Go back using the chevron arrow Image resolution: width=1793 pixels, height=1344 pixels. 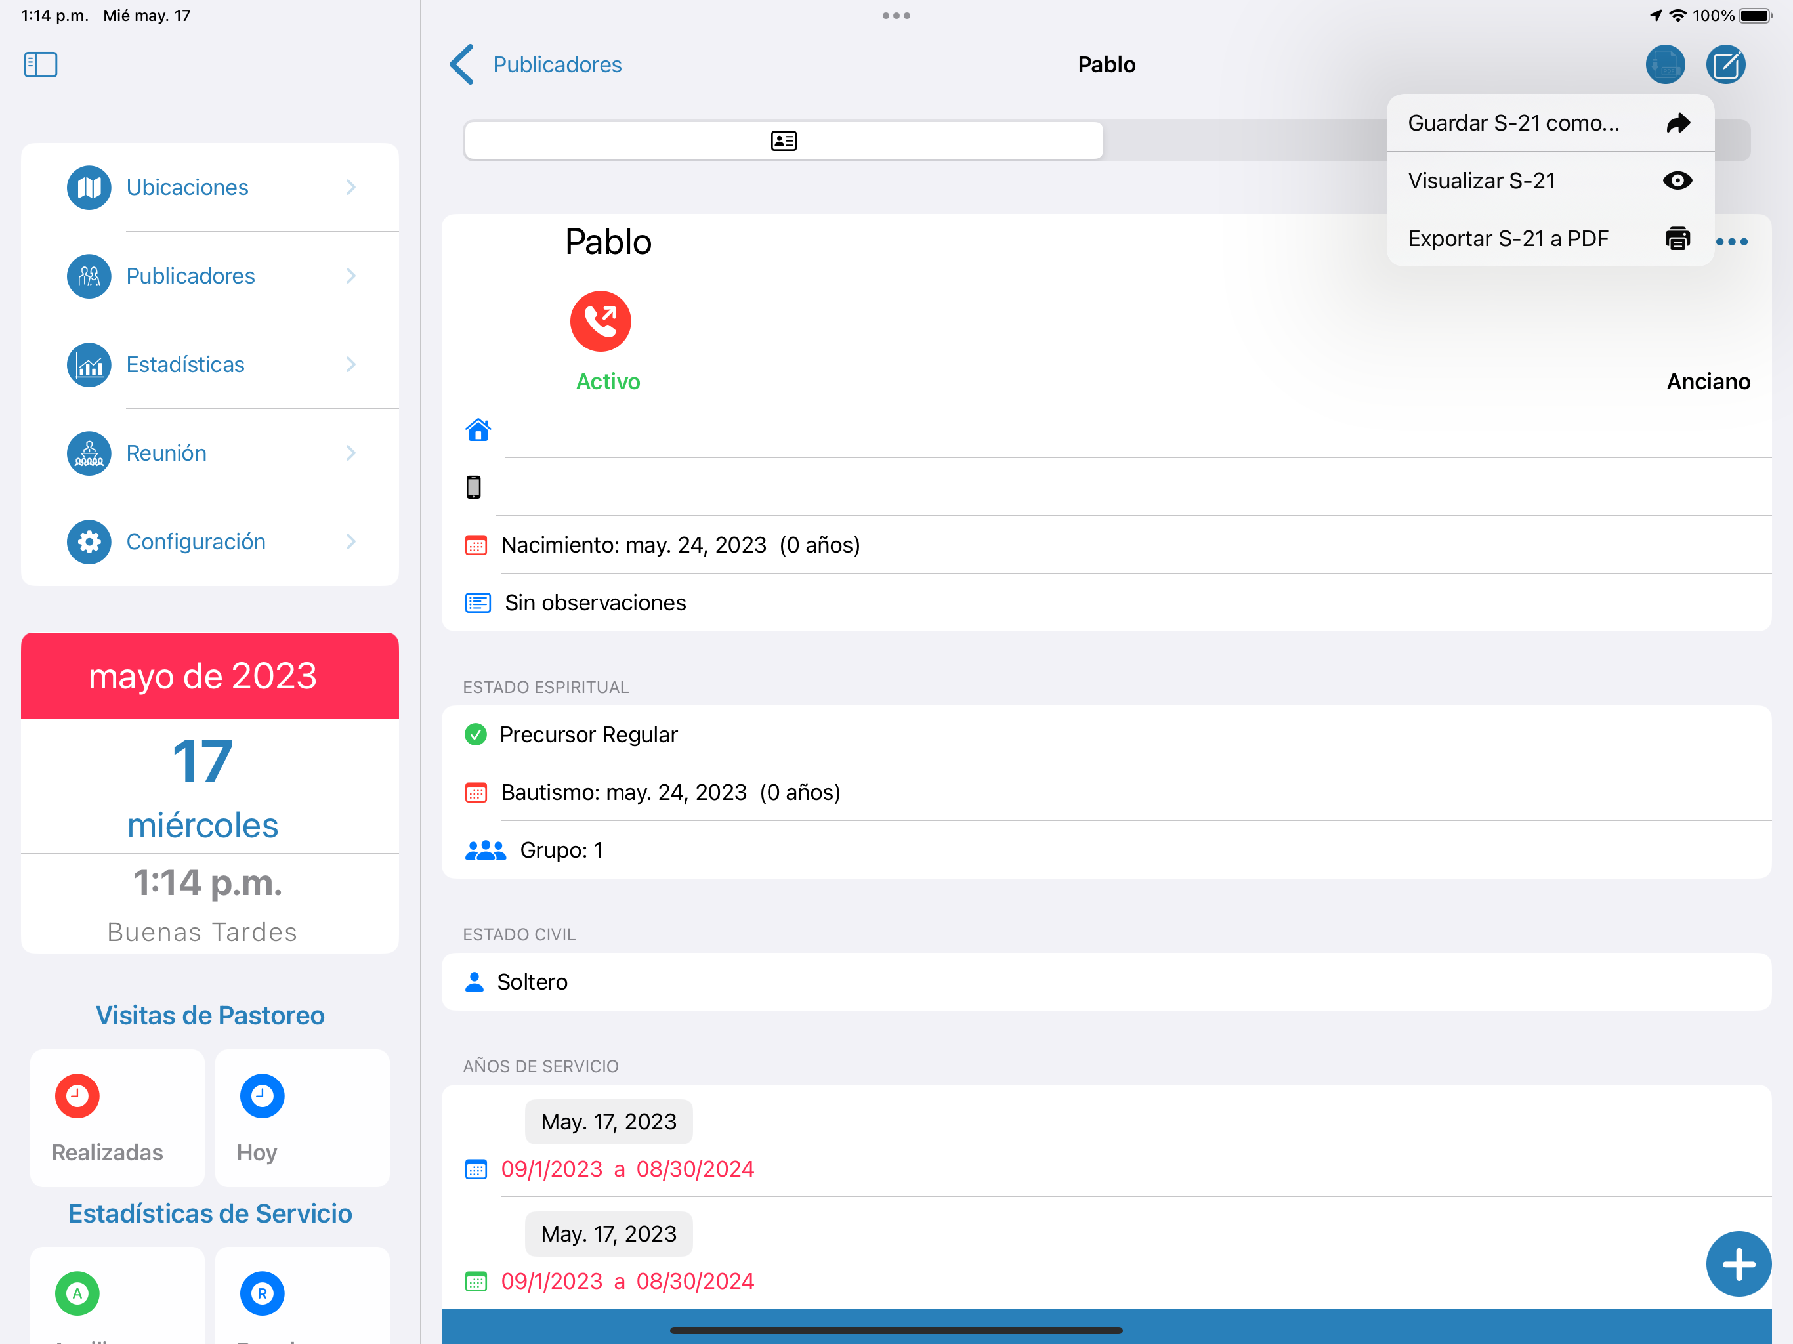[462, 65]
